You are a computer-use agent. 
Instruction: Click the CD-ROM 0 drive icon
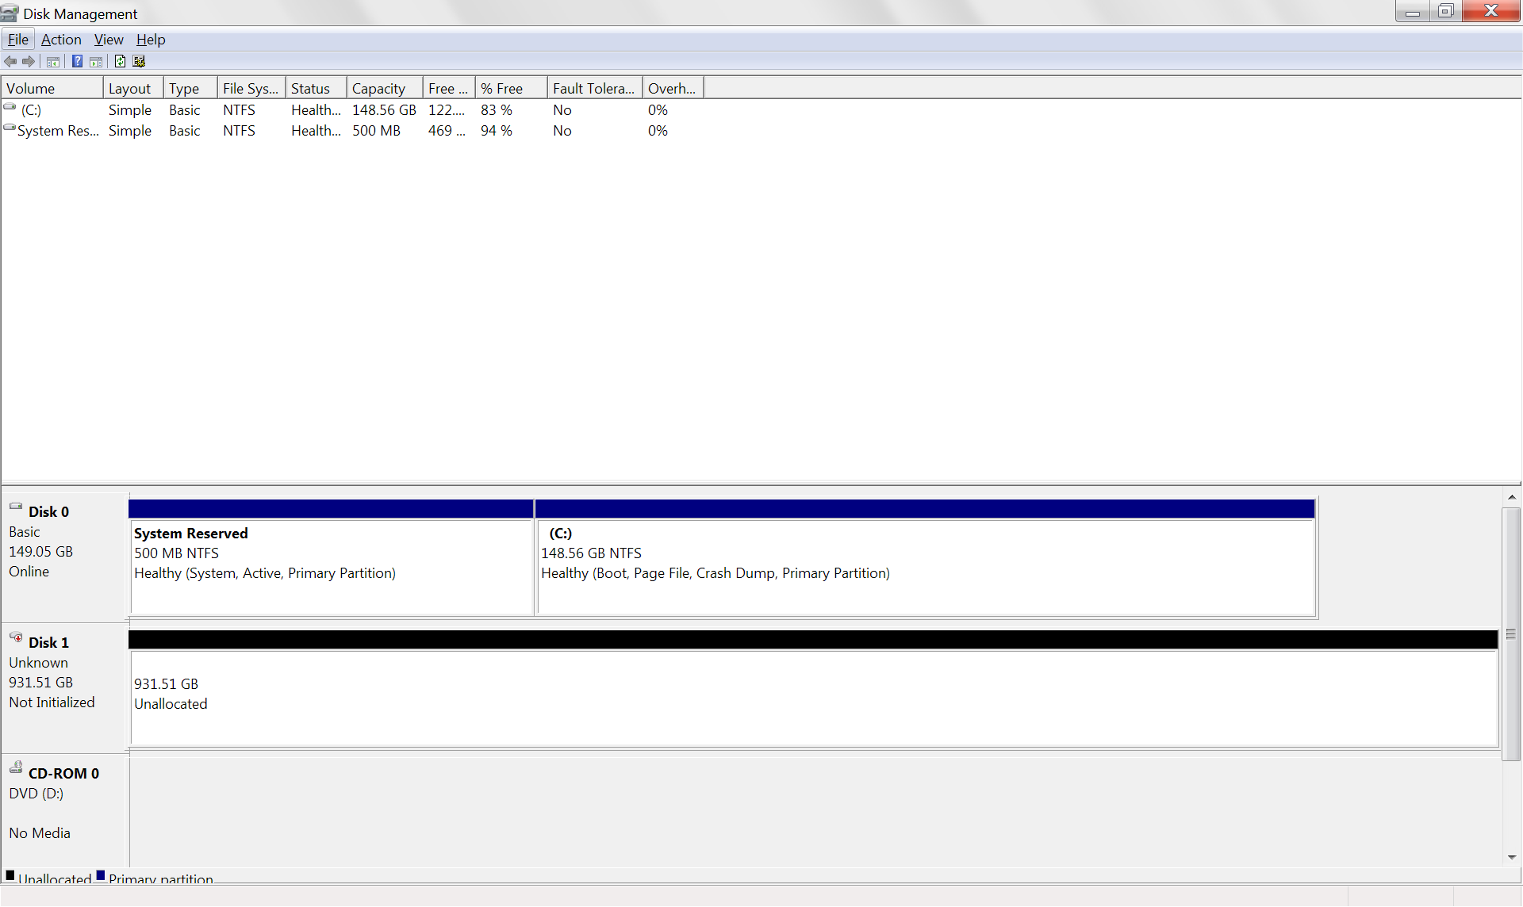[x=16, y=767]
